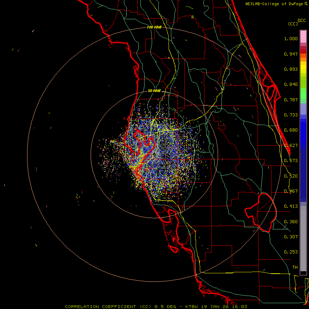
Task: Click the 0.733 value on color scale
Action: (291, 115)
